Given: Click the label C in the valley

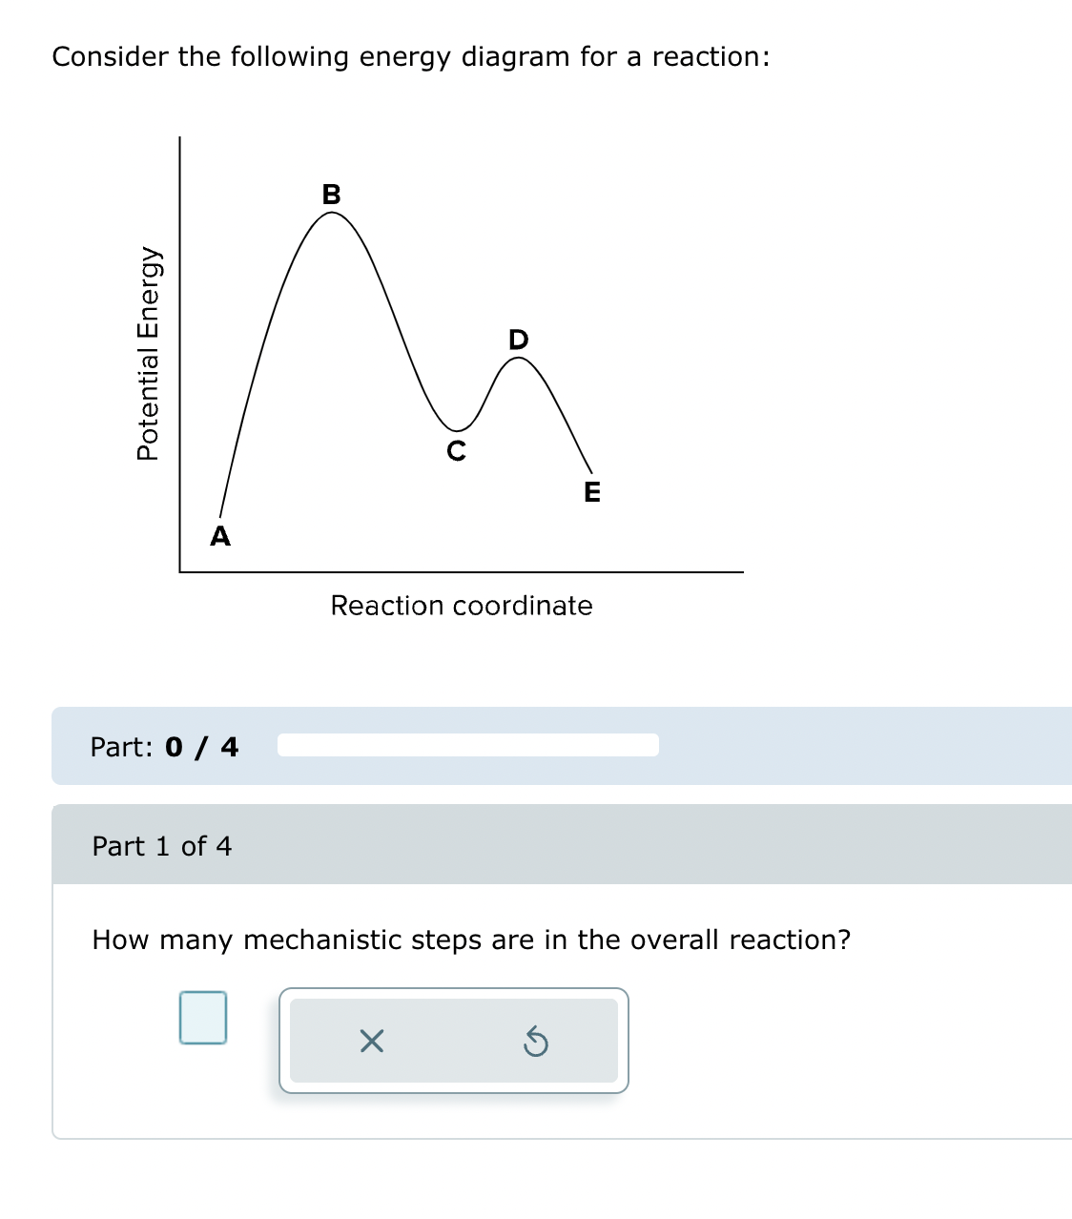Looking at the screenshot, I should pos(456,452).
